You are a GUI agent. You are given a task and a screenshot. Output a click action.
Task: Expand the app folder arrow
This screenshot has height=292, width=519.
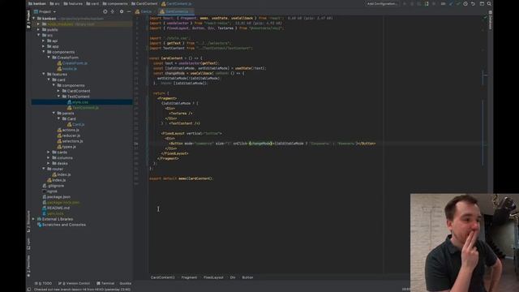point(43,46)
